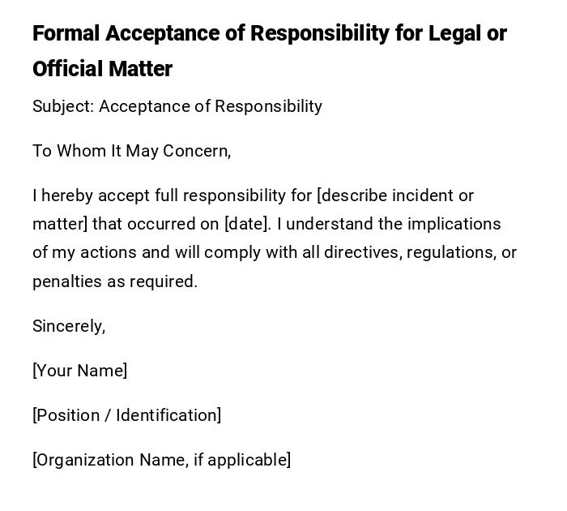Click the "[Organization Name, if applicable]" placeholder
Viewport: 567px width, 511px height.
[x=162, y=460]
